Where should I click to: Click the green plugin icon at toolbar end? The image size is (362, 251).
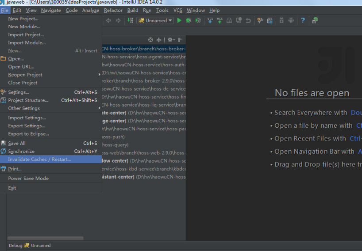tap(315, 20)
